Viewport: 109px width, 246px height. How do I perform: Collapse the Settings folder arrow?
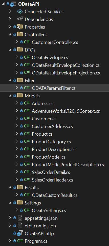[10, 203]
